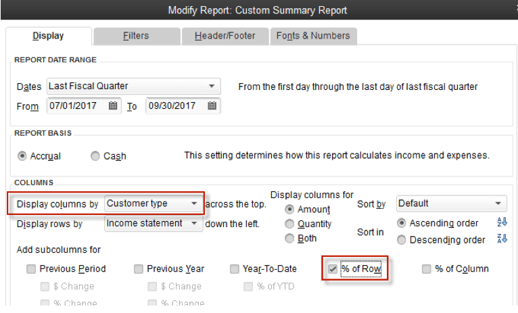Open the Income statement rows dropdown
This screenshot has height=313, width=518.
pyautogui.click(x=154, y=223)
